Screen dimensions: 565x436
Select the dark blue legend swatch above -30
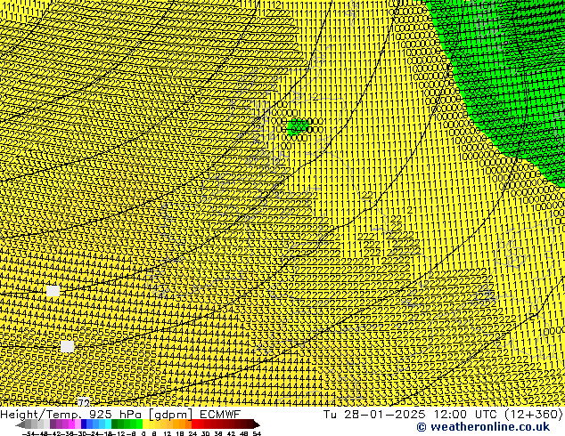coord(84,424)
